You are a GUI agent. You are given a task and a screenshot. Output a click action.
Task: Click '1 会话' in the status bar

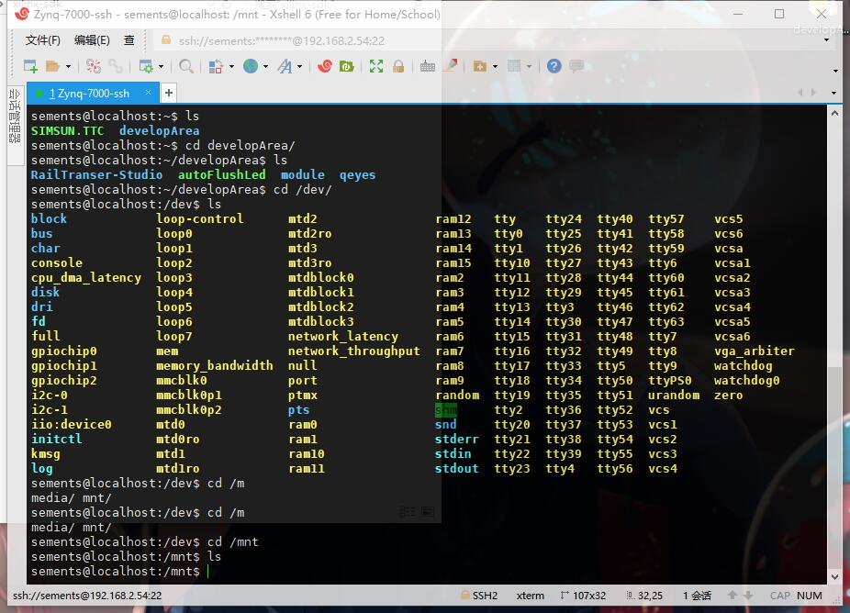click(697, 596)
